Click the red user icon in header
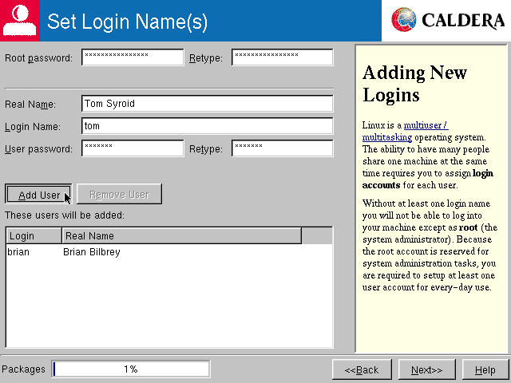Viewport: 511px width, 383px height. 21,21
